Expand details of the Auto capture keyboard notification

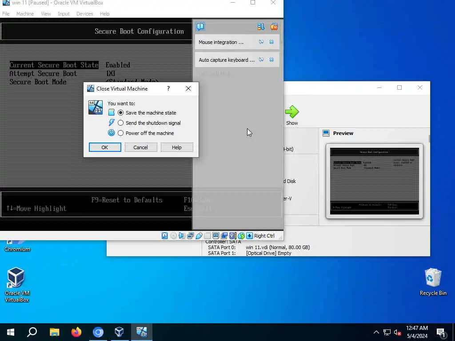coord(261,60)
